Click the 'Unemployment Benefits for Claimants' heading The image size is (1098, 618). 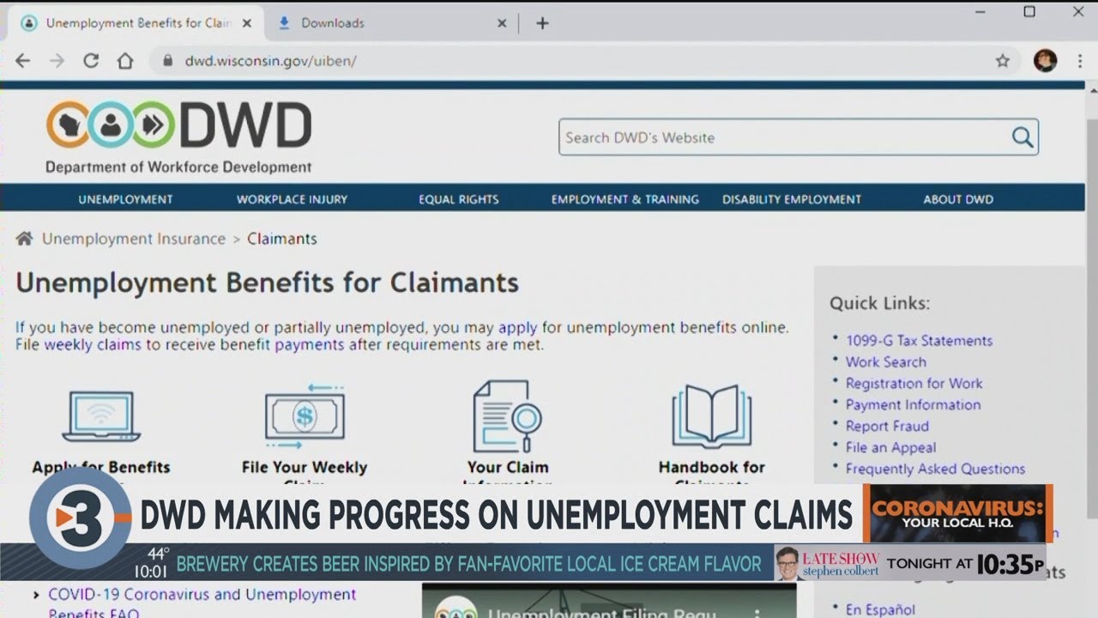coord(267,282)
